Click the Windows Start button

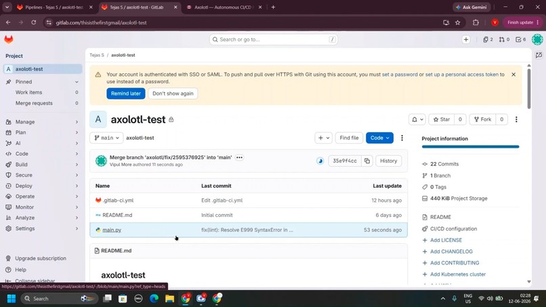pos(11,299)
